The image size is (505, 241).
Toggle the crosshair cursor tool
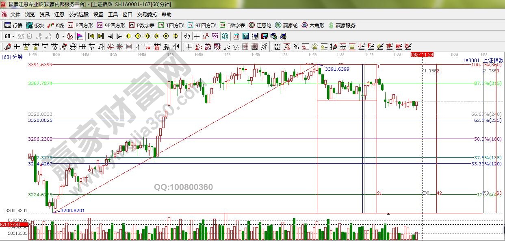[x=197, y=36]
